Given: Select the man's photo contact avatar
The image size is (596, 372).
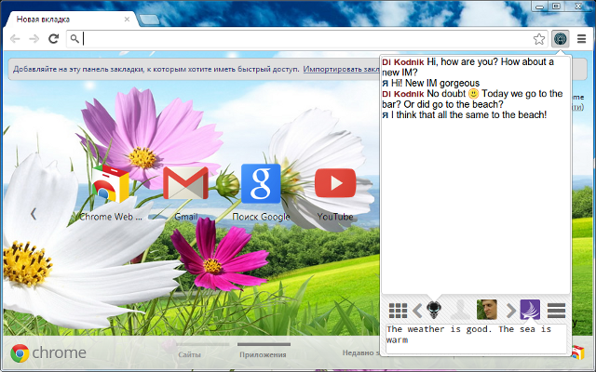Looking at the screenshot, I should coord(487,311).
